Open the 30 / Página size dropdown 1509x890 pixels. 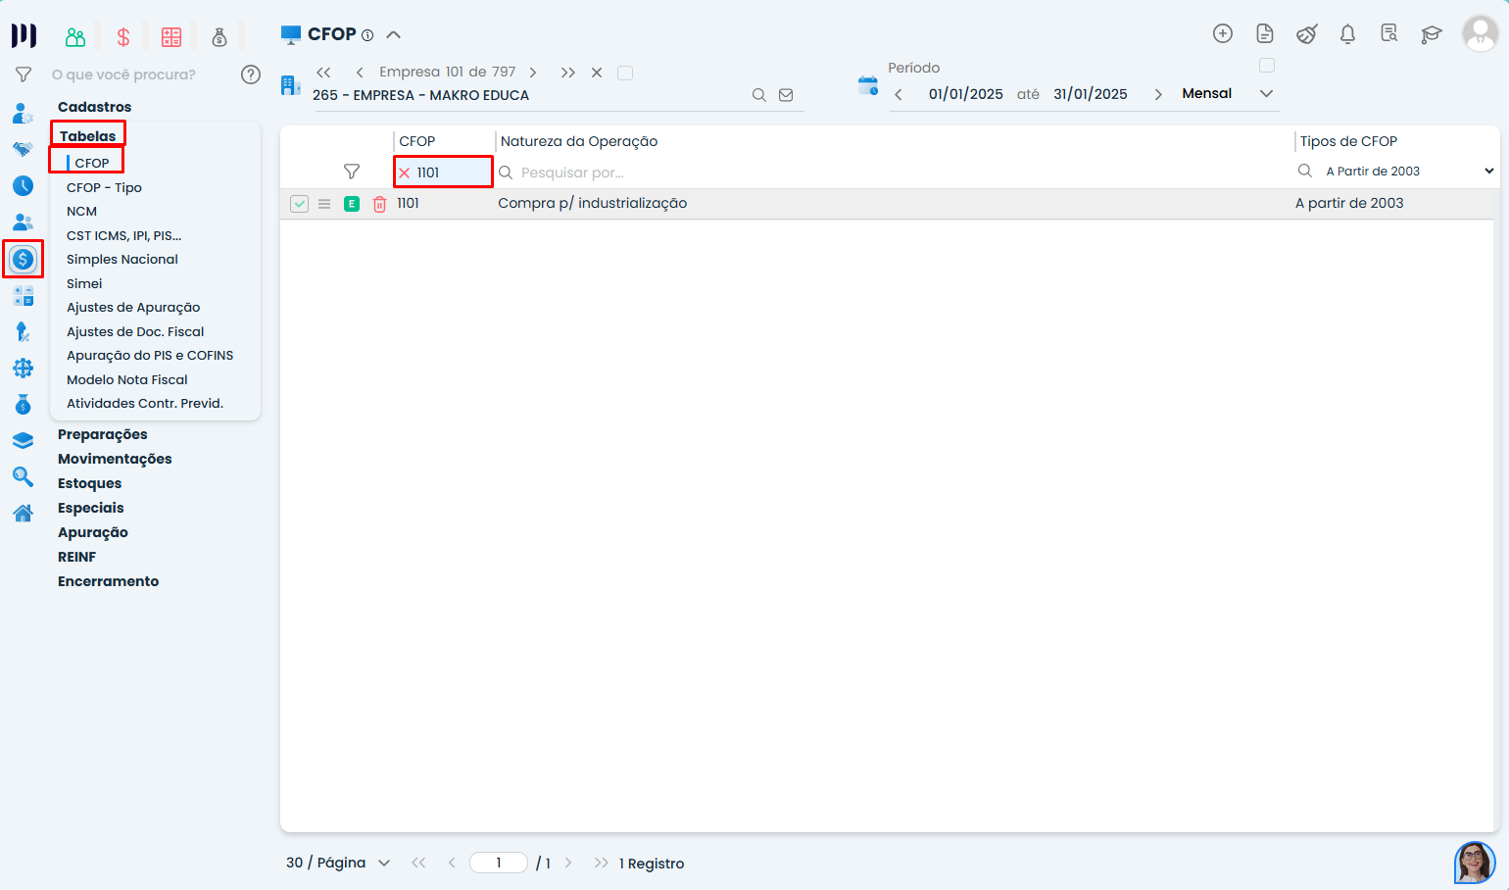point(384,864)
